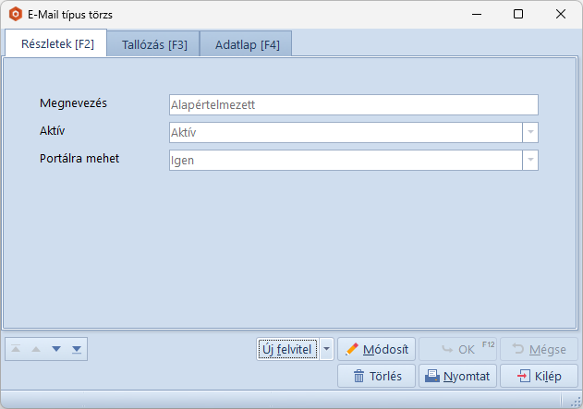Select the Részletek [F2] tab
This screenshot has height=409, width=583.
(56, 43)
